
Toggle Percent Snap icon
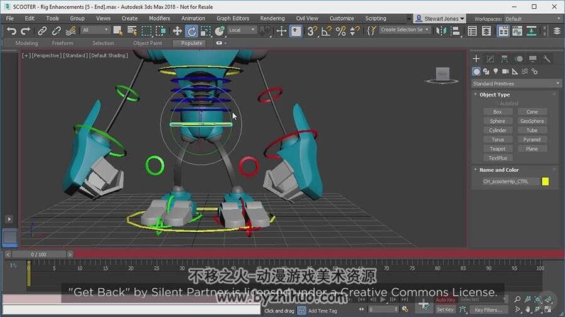click(340, 31)
